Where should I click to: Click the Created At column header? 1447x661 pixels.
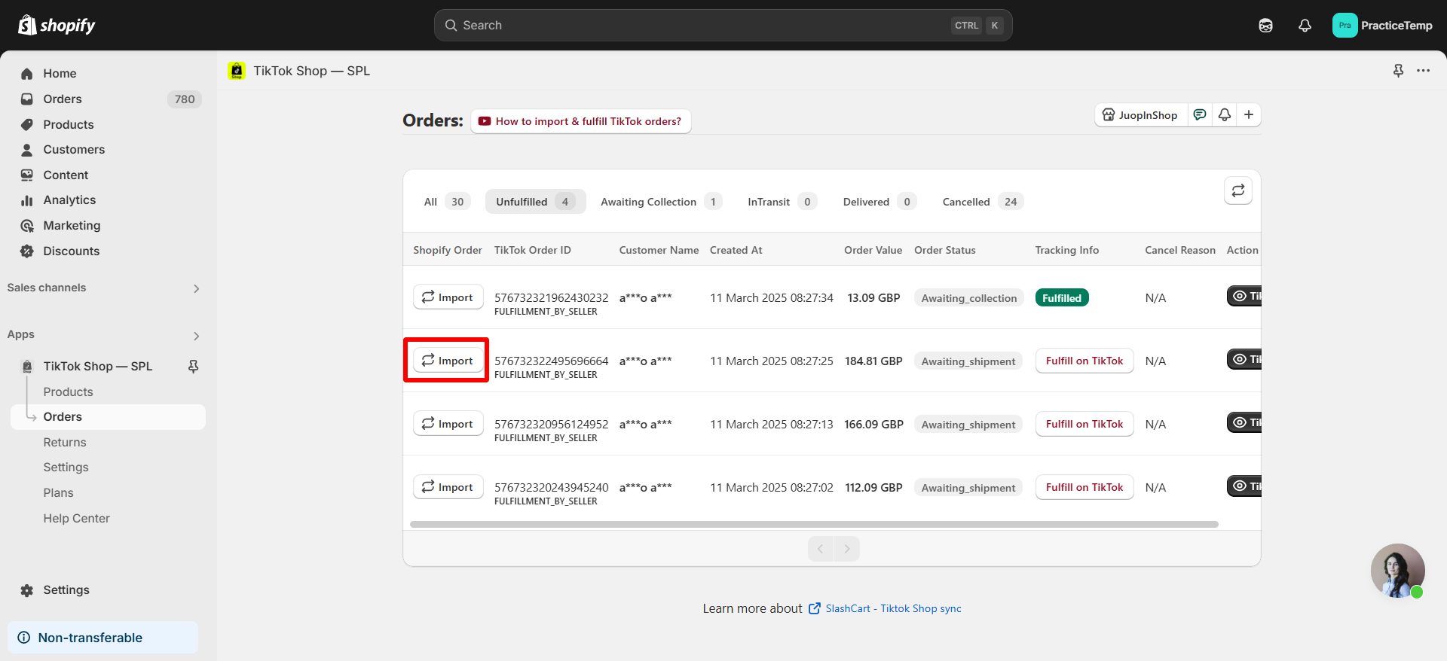click(736, 250)
